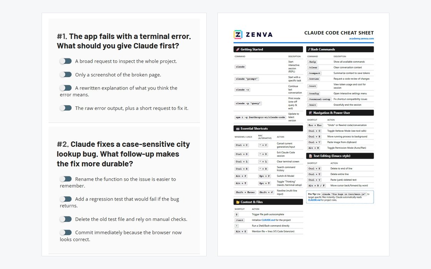Toggle 'Delete the old test file' answer

pos(66,219)
